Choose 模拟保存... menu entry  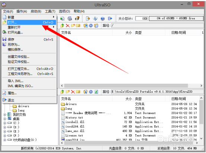coord(29,50)
